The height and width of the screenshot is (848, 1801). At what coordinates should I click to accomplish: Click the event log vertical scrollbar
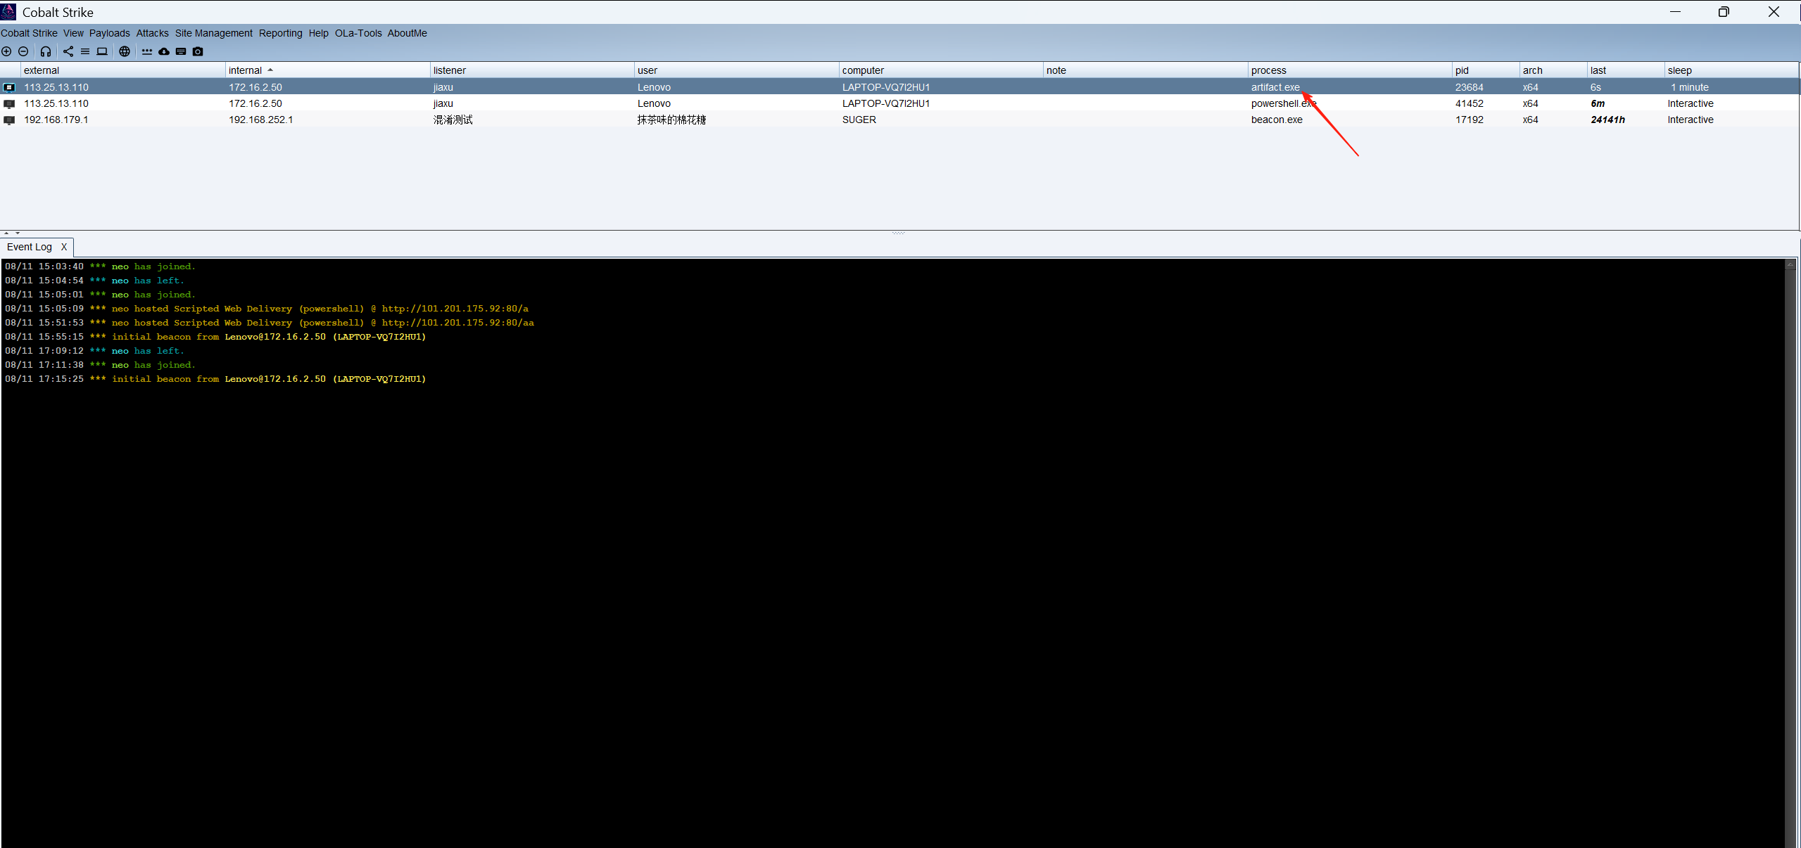pos(1790,553)
